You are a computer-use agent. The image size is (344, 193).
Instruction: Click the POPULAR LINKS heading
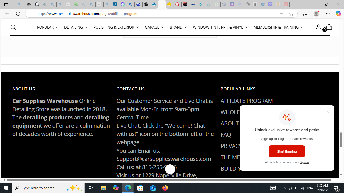238,89
